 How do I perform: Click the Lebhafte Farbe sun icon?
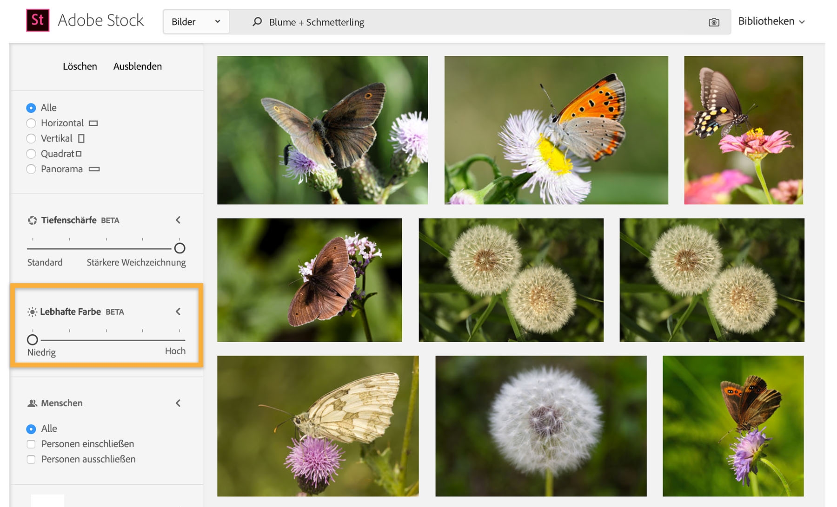click(31, 312)
